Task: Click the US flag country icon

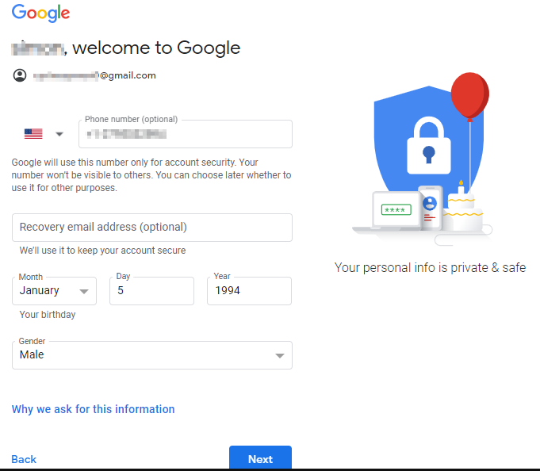Action: pyautogui.click(x=33, y=133)
